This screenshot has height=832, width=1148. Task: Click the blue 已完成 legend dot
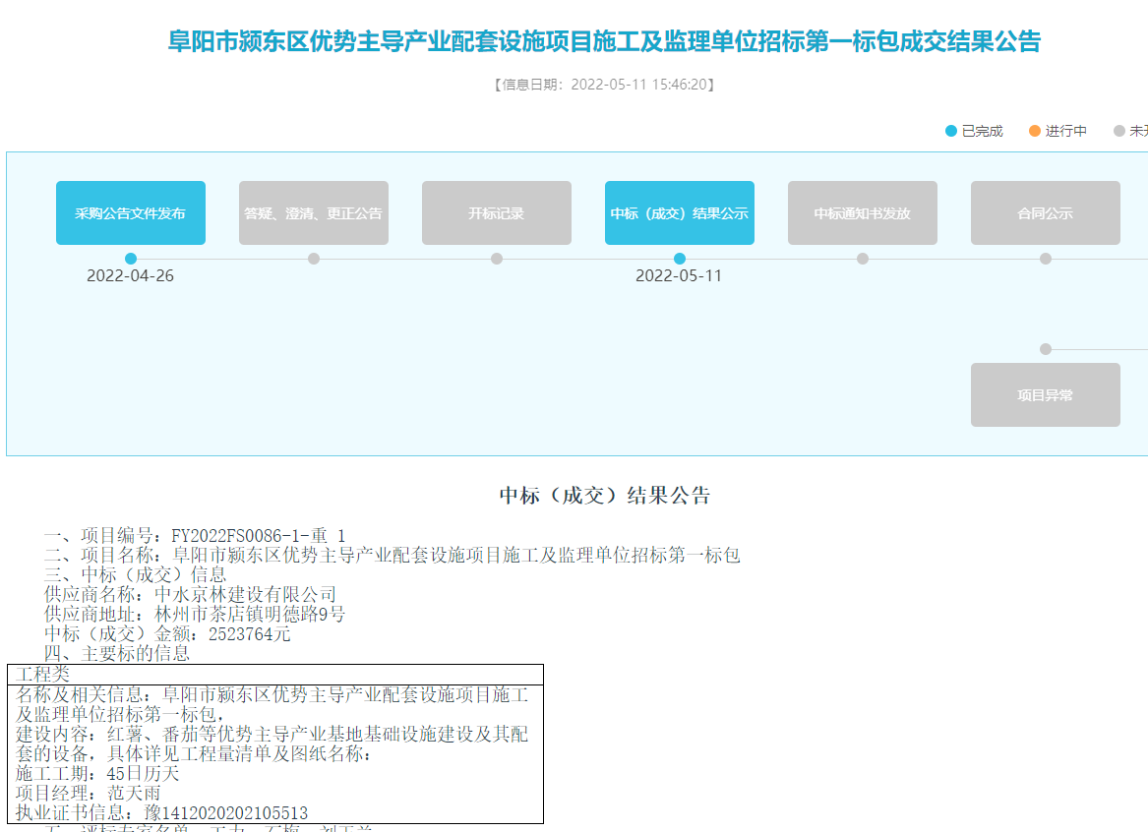tap(951, 132)
